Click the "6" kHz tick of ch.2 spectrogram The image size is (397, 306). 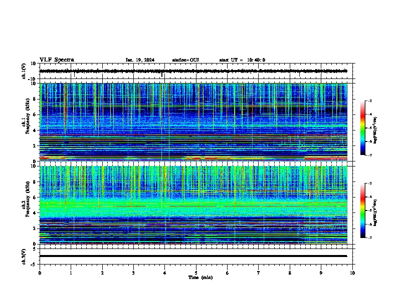point(35,197)
